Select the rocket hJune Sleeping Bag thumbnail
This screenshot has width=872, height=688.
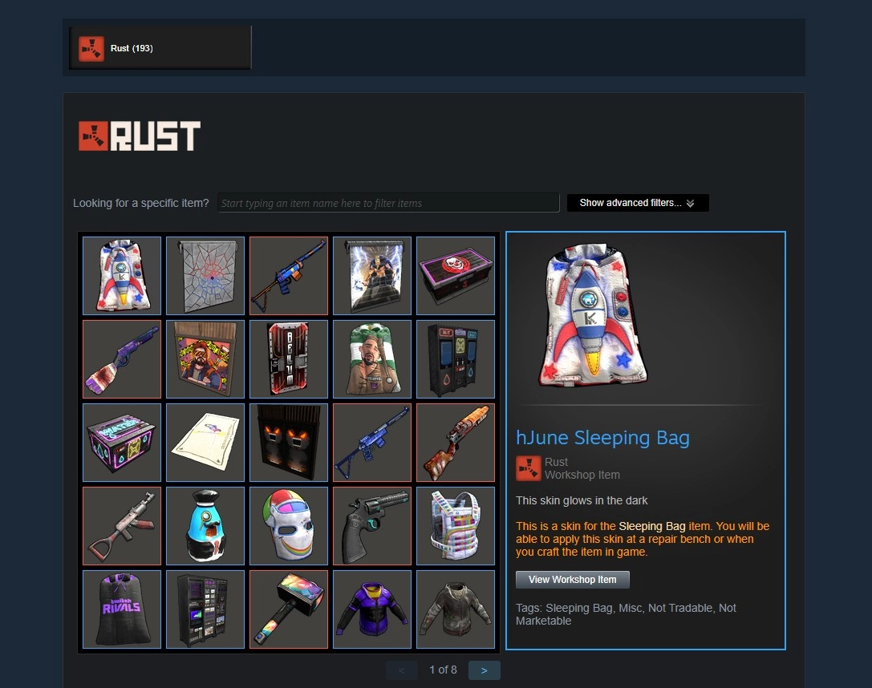[122, 276]
